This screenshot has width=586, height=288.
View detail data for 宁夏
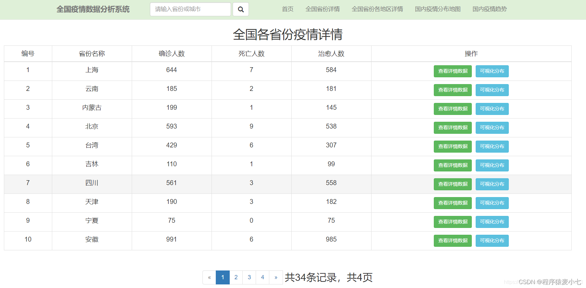point(453,222)
